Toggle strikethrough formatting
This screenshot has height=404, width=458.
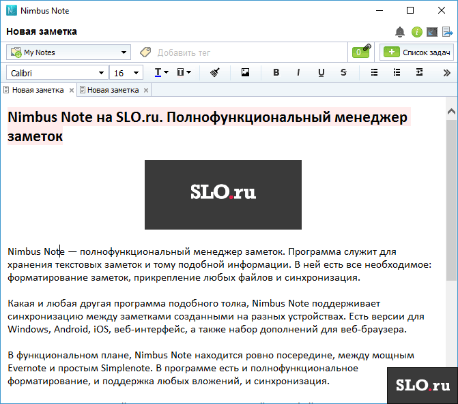pyautogui.click(x=343, y=72)
